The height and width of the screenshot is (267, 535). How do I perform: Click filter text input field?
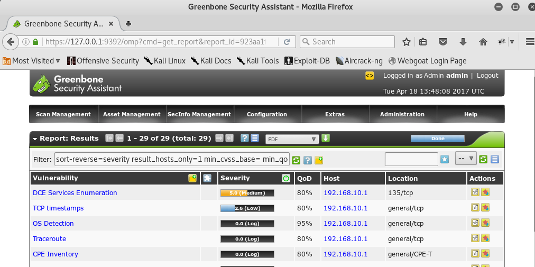[x=172, y=159]
